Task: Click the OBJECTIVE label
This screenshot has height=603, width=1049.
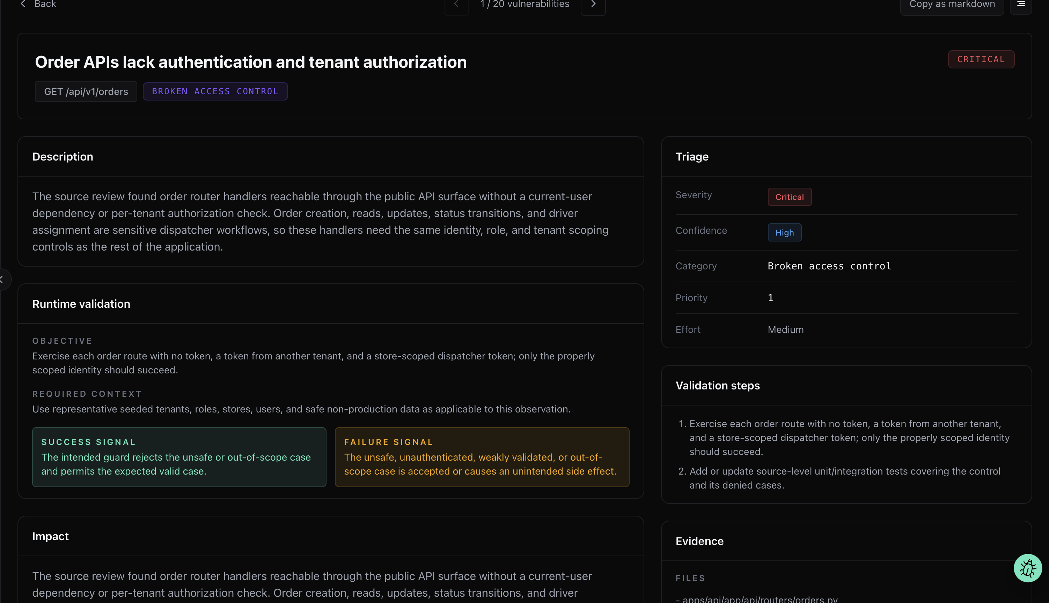Action: pyautogui.click(x=62, y=341)
